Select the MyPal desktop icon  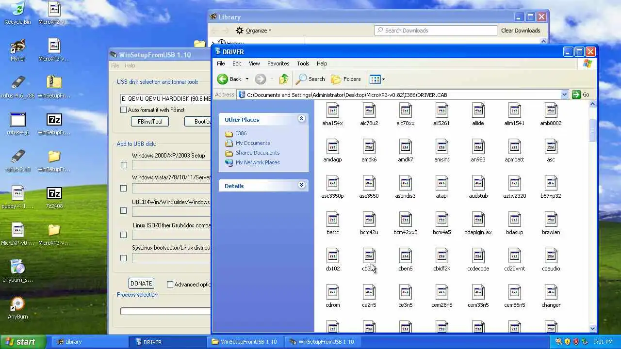17,46
